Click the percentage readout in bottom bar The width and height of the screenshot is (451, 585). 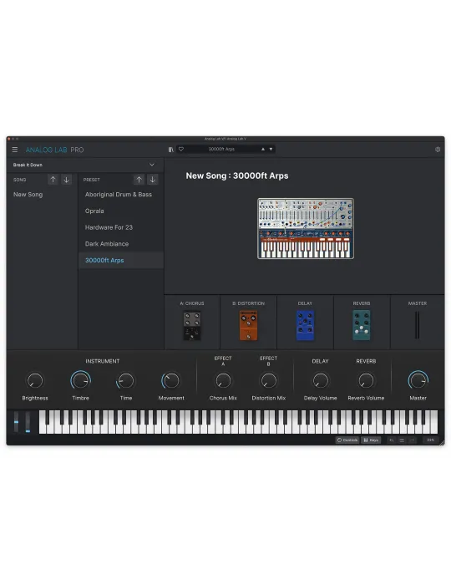click(430, 440)
